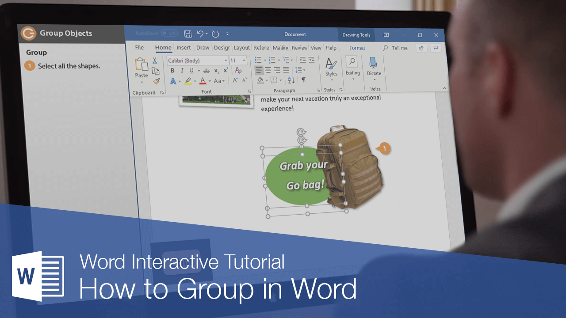Toggle center paragraph alignment
The width and height of the screenshot is (566, 318).
(x=268, y=70)
